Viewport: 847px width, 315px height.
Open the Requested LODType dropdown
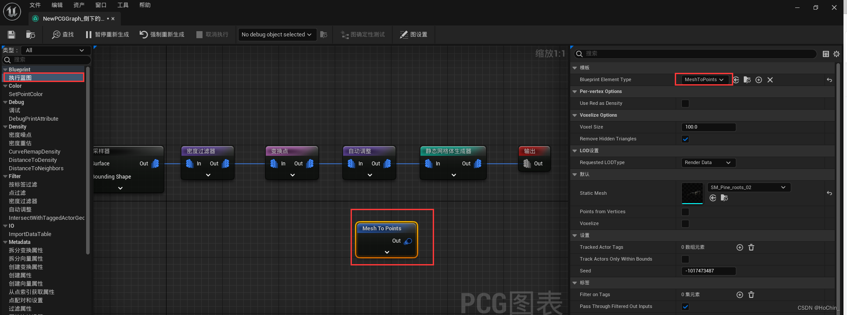coord(708,163)
